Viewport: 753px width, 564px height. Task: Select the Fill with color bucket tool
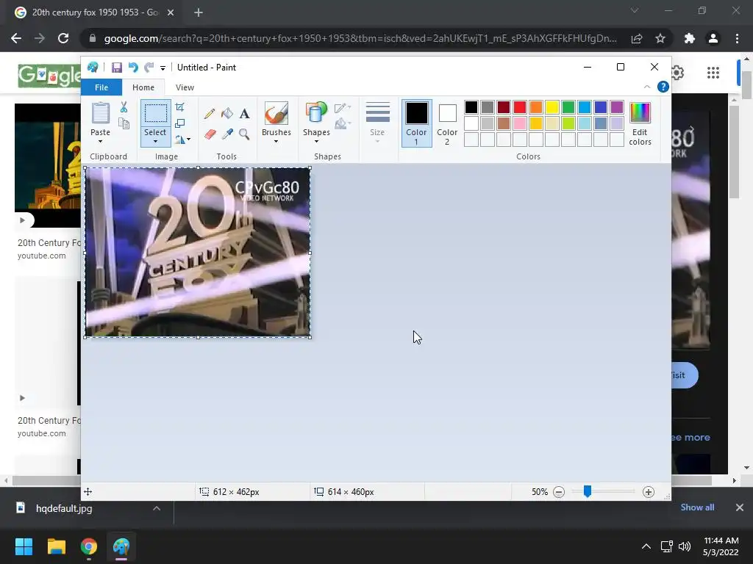point(227,114)
